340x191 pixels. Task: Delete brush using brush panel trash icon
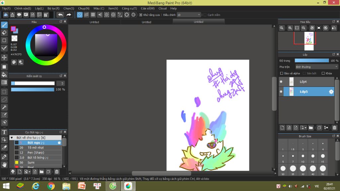(56, 172)
